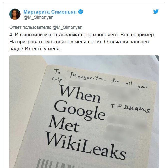Click the @M_Simonyan handle below the name
The image size is (165, 168).
point(38,17)
